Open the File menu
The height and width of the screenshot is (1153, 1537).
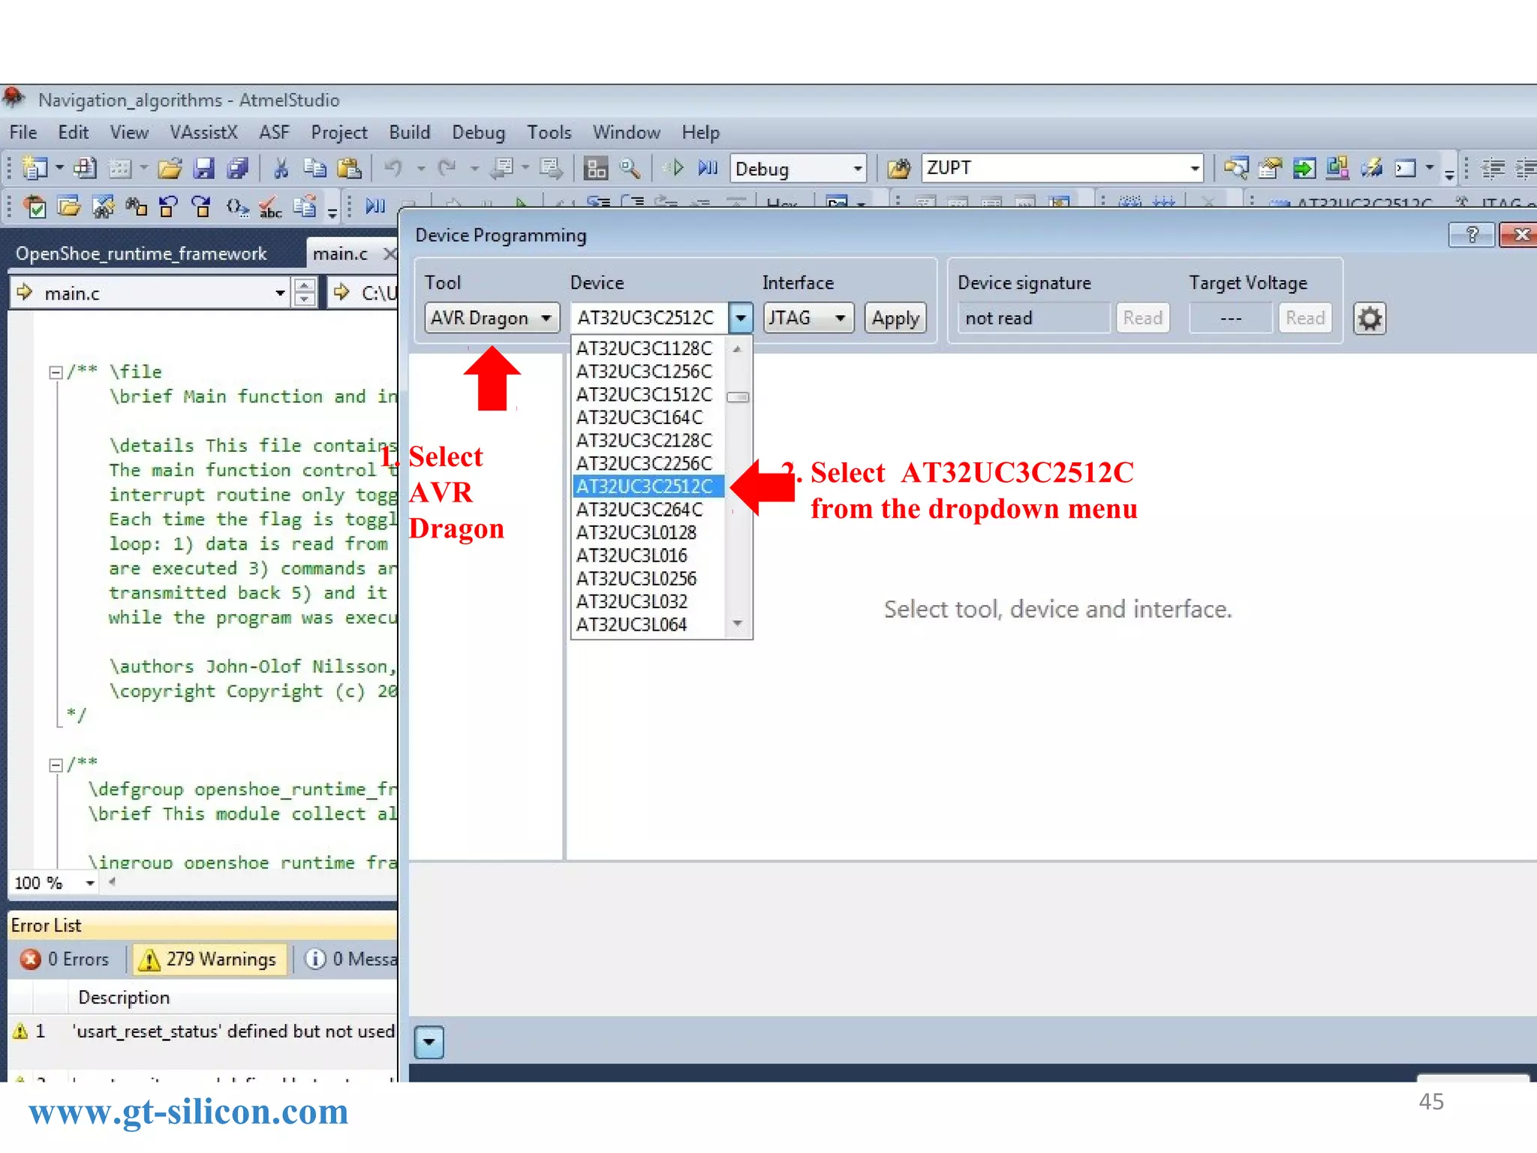point(23,133)
